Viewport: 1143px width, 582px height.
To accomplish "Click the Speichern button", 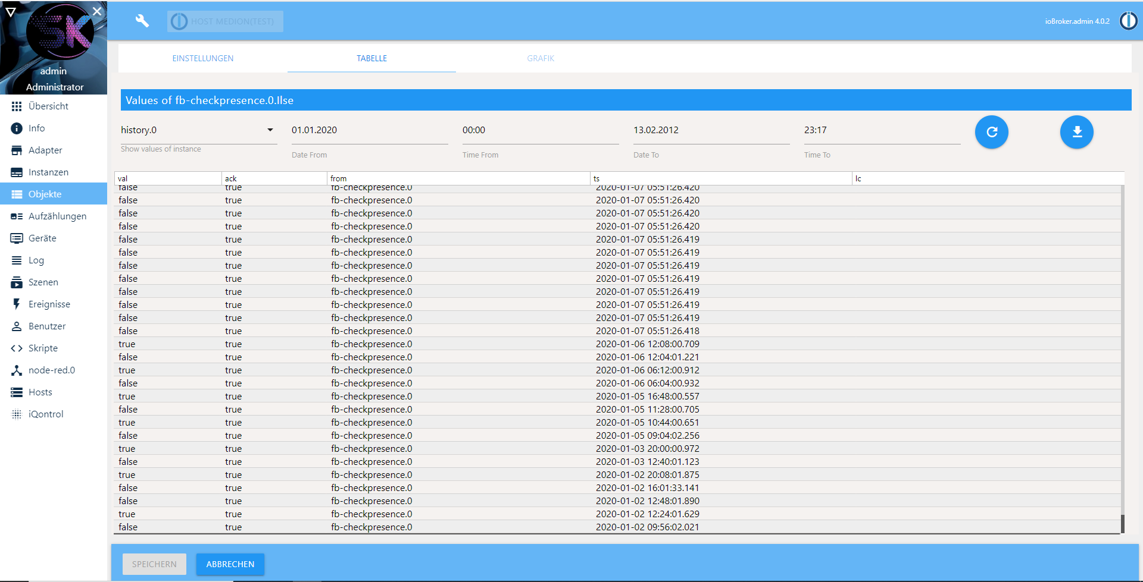I will [x=154, y=564].
